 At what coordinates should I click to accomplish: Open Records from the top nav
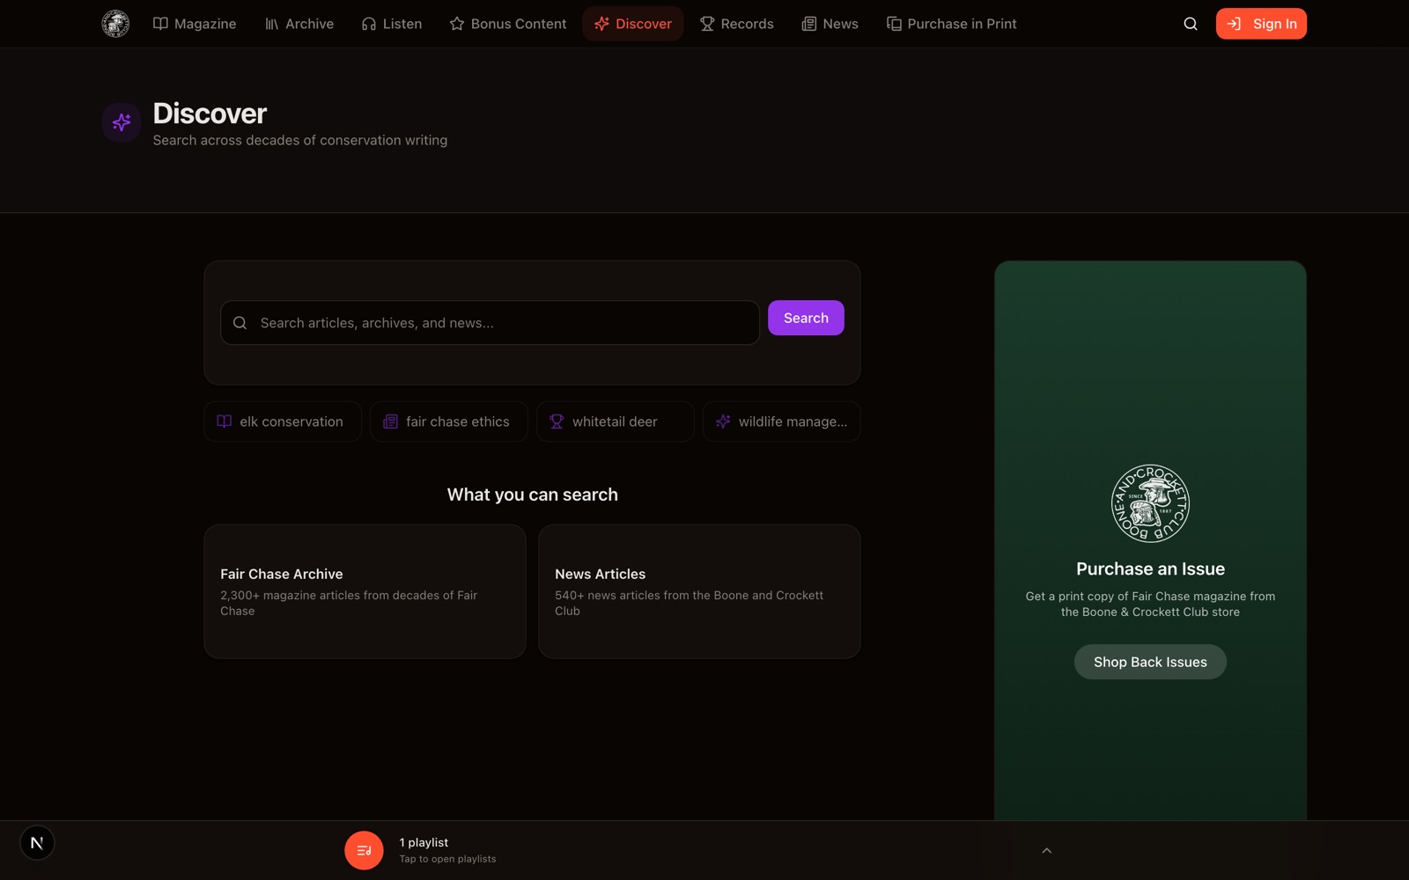(737, 24)
